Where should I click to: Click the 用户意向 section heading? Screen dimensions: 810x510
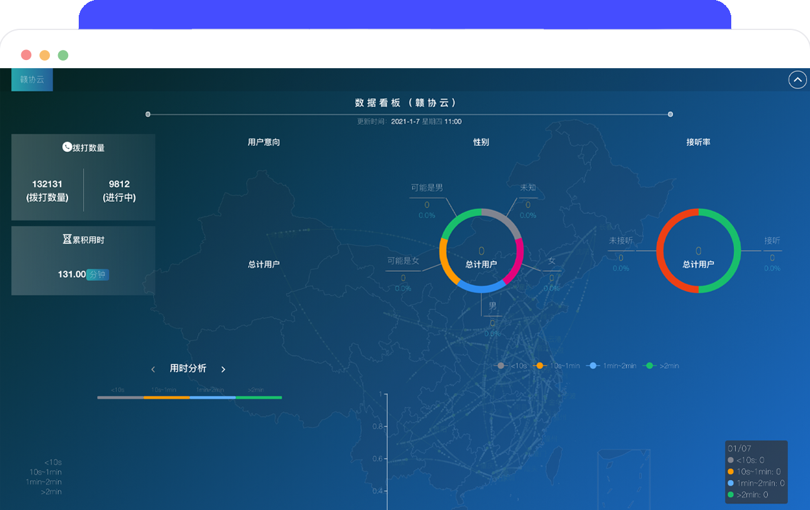264,142
